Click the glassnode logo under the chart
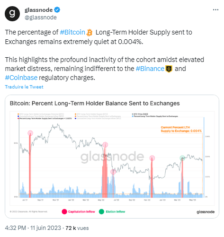Image resolution: width=224 pixels, height=237 pixels. coord(206,212)
